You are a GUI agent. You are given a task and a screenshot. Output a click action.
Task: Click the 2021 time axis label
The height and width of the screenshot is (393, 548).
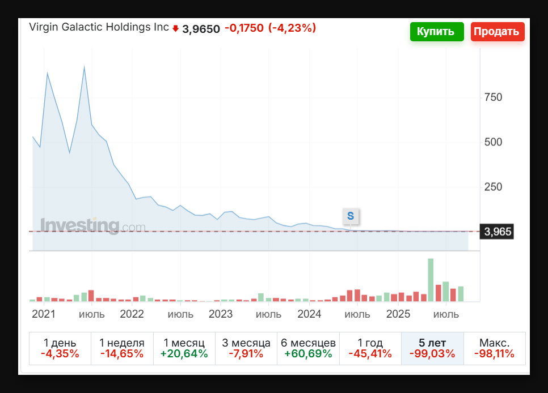click(44, 314)
